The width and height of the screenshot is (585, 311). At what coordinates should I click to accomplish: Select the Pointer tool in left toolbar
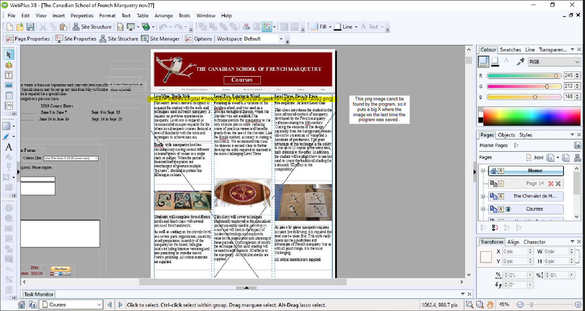point(9,54)
